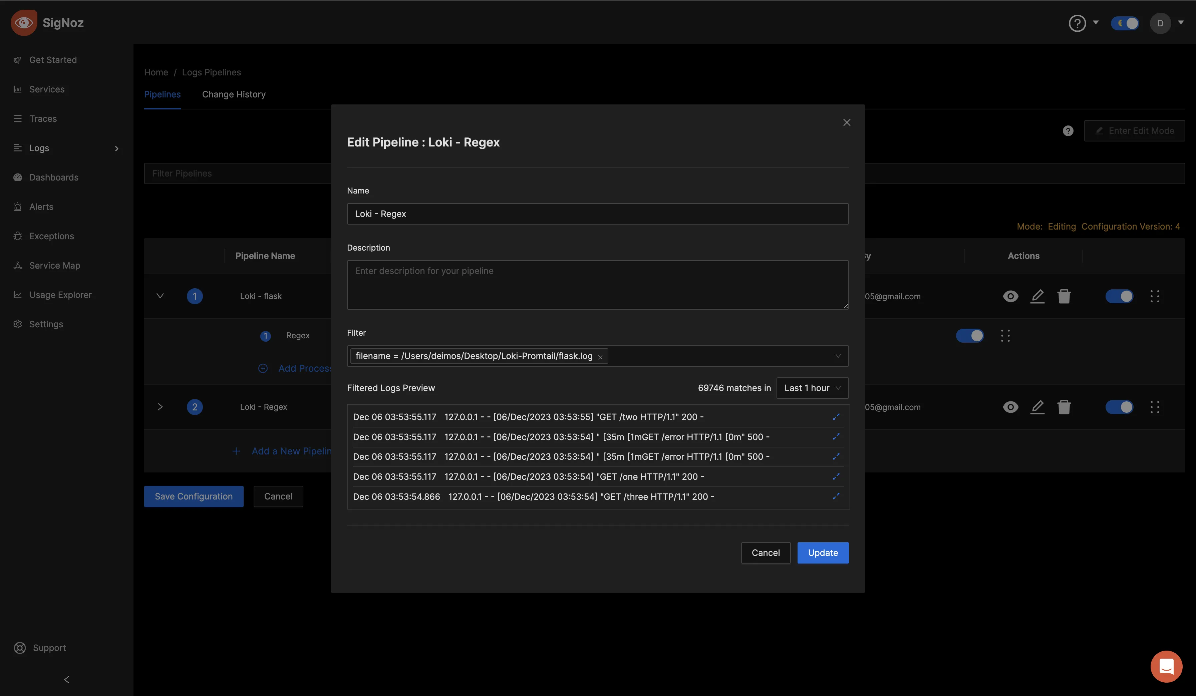Collapse the sidebar with the arrow

(x=66, y=679)
